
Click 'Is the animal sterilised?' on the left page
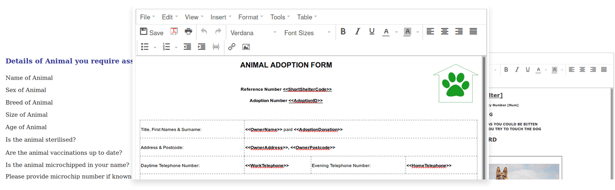click(x=41, y=140)
